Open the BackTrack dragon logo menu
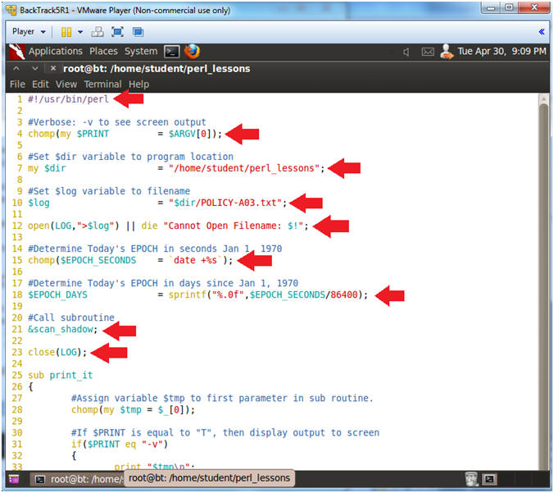The height and width of the screenshot is (493, 554). pos(17,52)
